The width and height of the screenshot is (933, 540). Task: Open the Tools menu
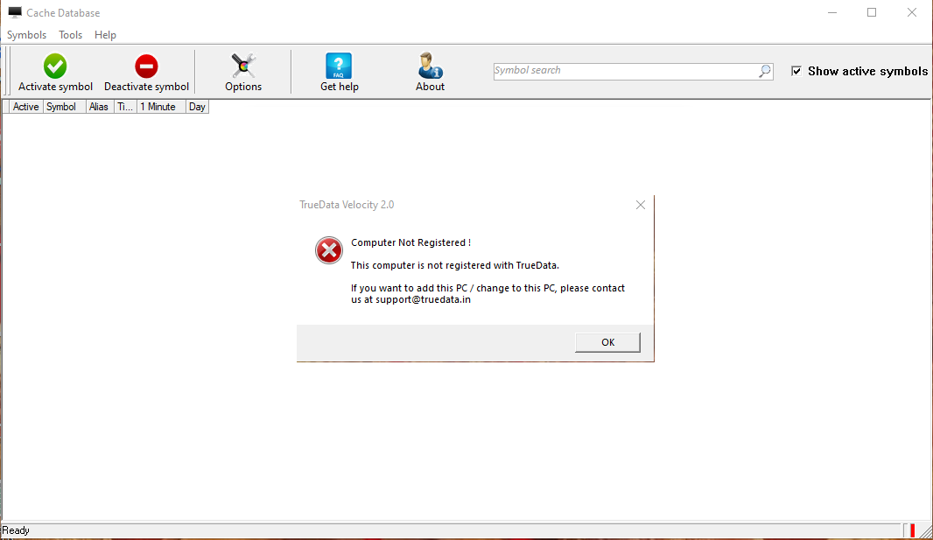coord(70,34)
